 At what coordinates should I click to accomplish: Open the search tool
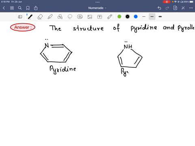[x=20, y=8]
